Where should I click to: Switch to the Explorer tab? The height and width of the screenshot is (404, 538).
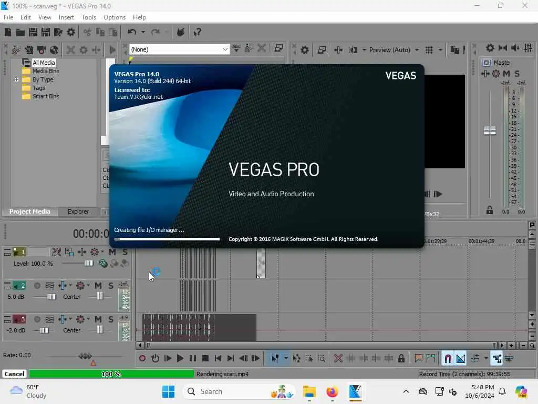[78, 211]
